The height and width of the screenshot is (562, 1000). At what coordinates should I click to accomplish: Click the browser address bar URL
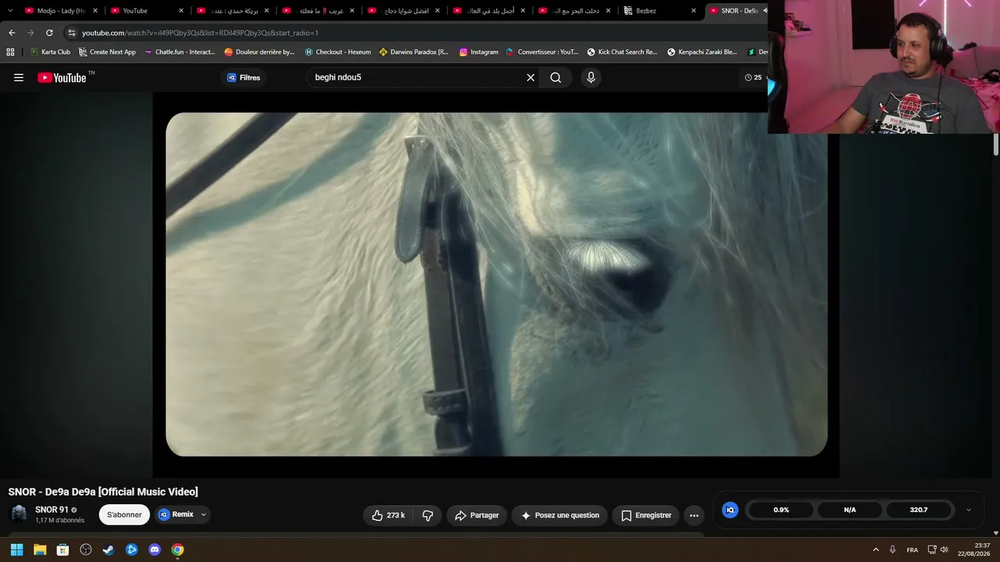tap(200, 33)
